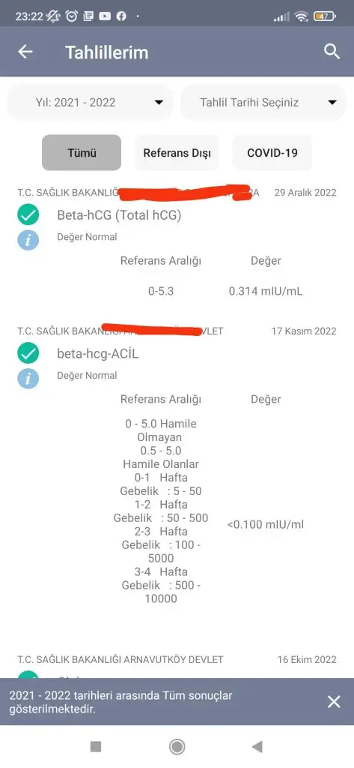Open the Yıl: 2021 - 2022 dropdown
This screenshot has height=768, width=354.
(91, 102)
